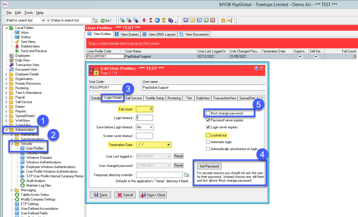Toggle Supervisor checkbox in PGSUPPORT grid row
358x217 pixels.
coord(300,56)
